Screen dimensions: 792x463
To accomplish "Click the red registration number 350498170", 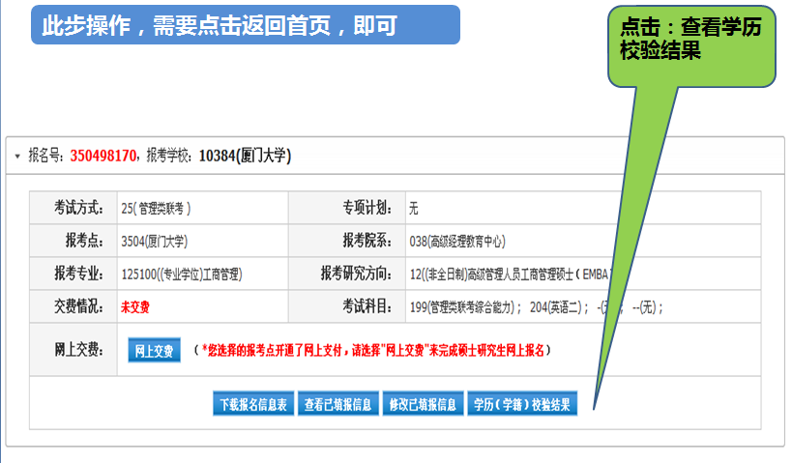I will 103,156.
